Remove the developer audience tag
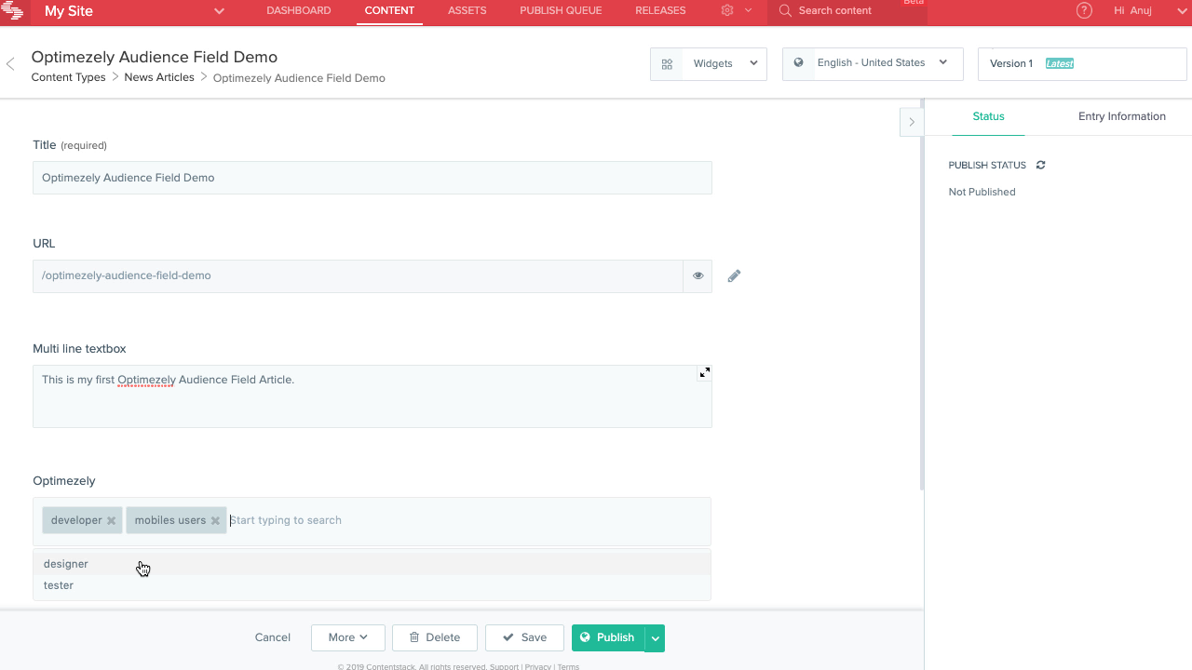Viewport: 1192px width, 670px height. 111,521
